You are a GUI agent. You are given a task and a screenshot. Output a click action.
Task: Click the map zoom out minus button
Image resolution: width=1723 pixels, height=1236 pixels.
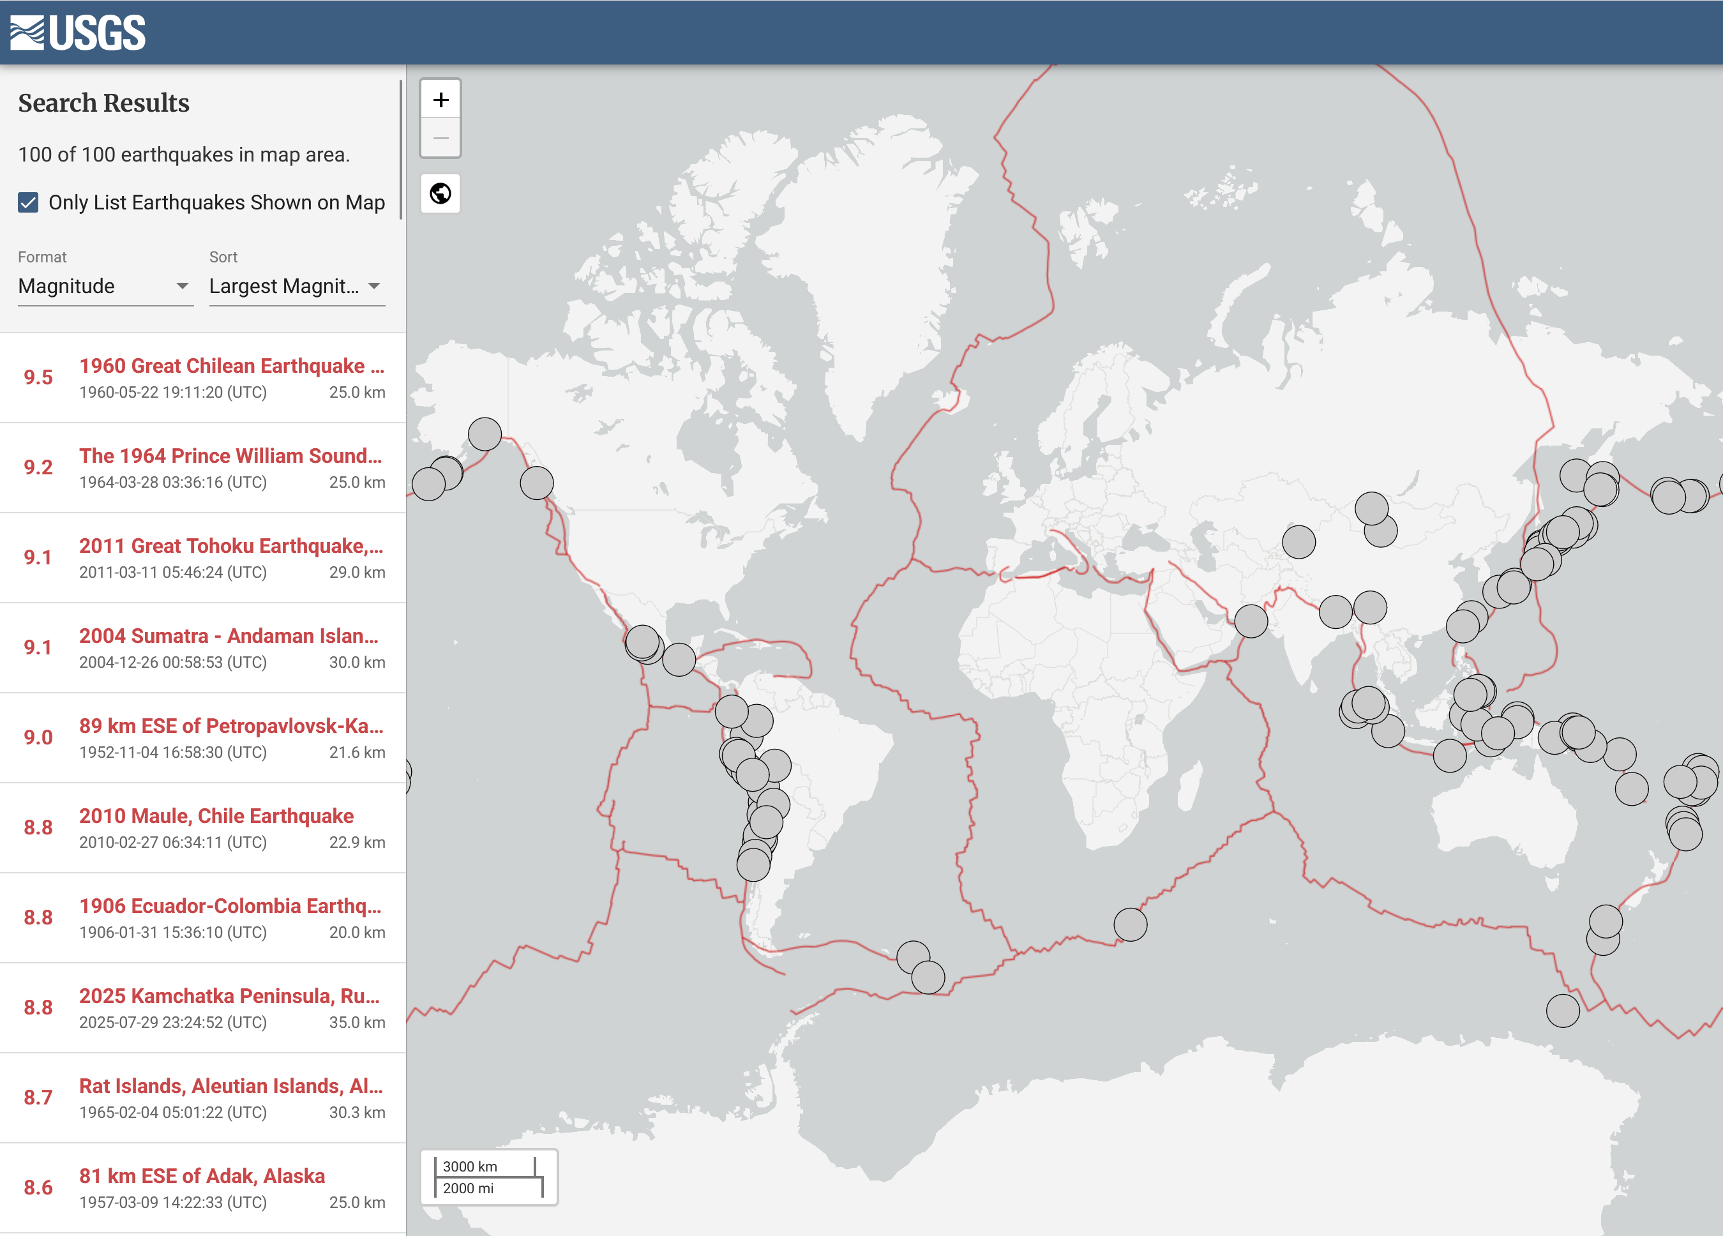[440, 139]
